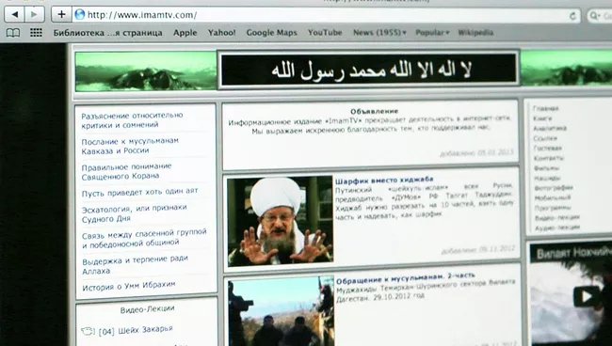Screen dimensions: 612x346
Task: Click the imamtv.com address field
Action: point(324,15)
